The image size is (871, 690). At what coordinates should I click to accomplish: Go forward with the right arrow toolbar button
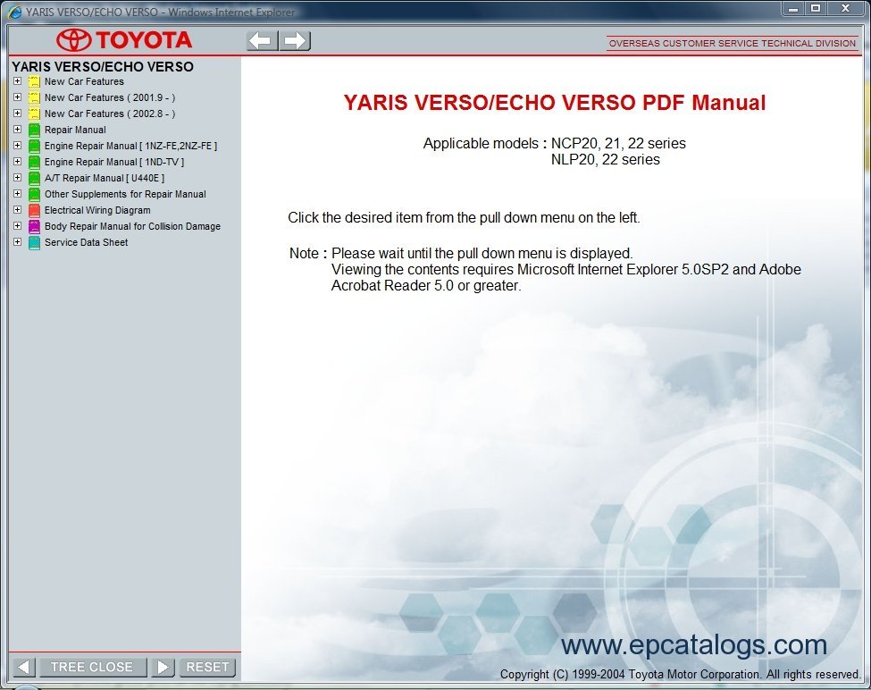pyautogui.click(x=295, y=40)
